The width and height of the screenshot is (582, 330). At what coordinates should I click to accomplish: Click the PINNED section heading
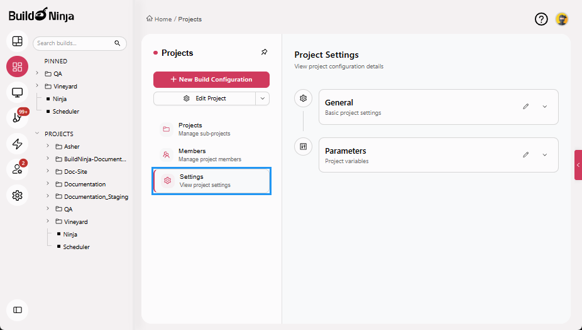56,61
